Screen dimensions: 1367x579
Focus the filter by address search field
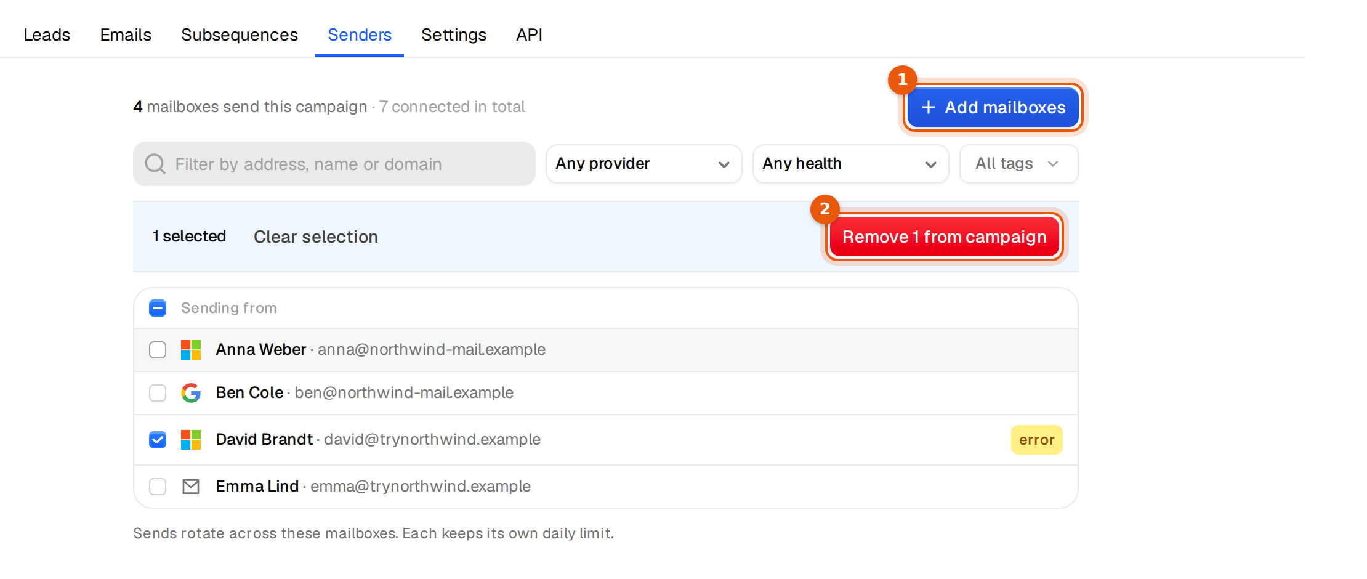[x=334, y=164]
